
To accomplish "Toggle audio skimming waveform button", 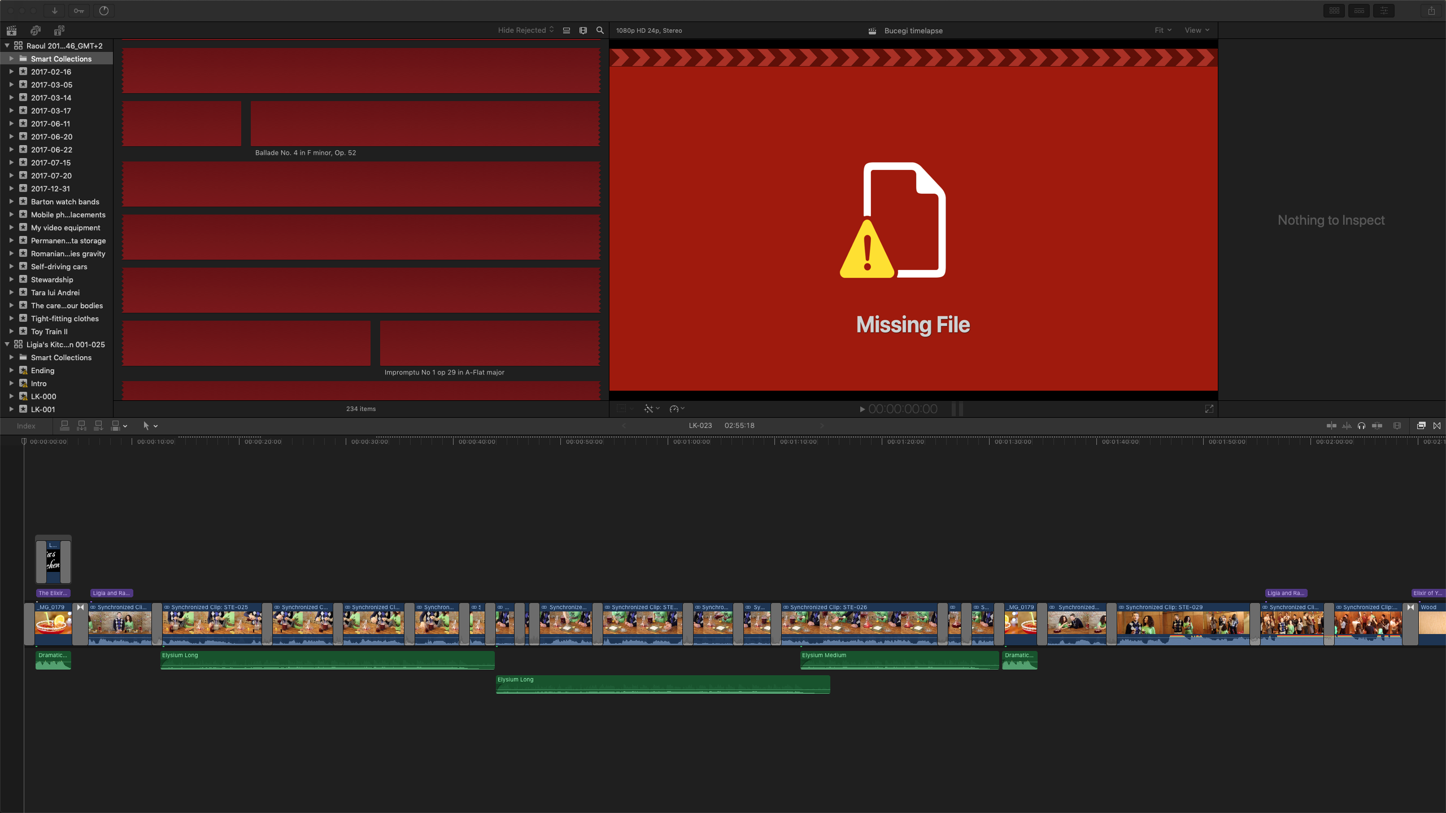I will coord(1347,426).
